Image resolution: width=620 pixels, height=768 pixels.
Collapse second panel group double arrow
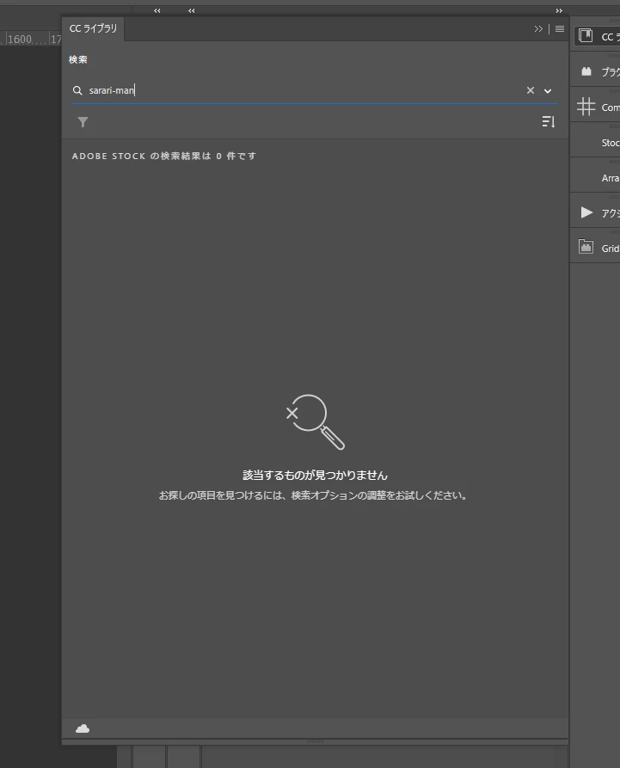(x=192, y=11)
